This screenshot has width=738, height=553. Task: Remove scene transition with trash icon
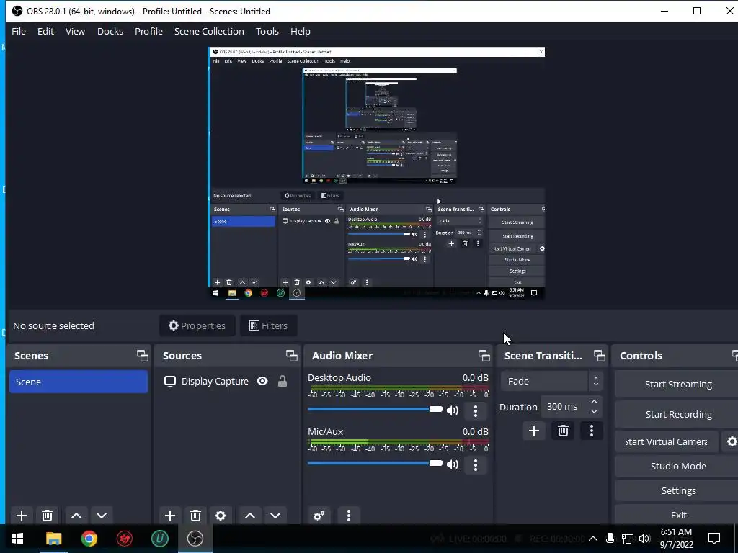click(563, 431)
